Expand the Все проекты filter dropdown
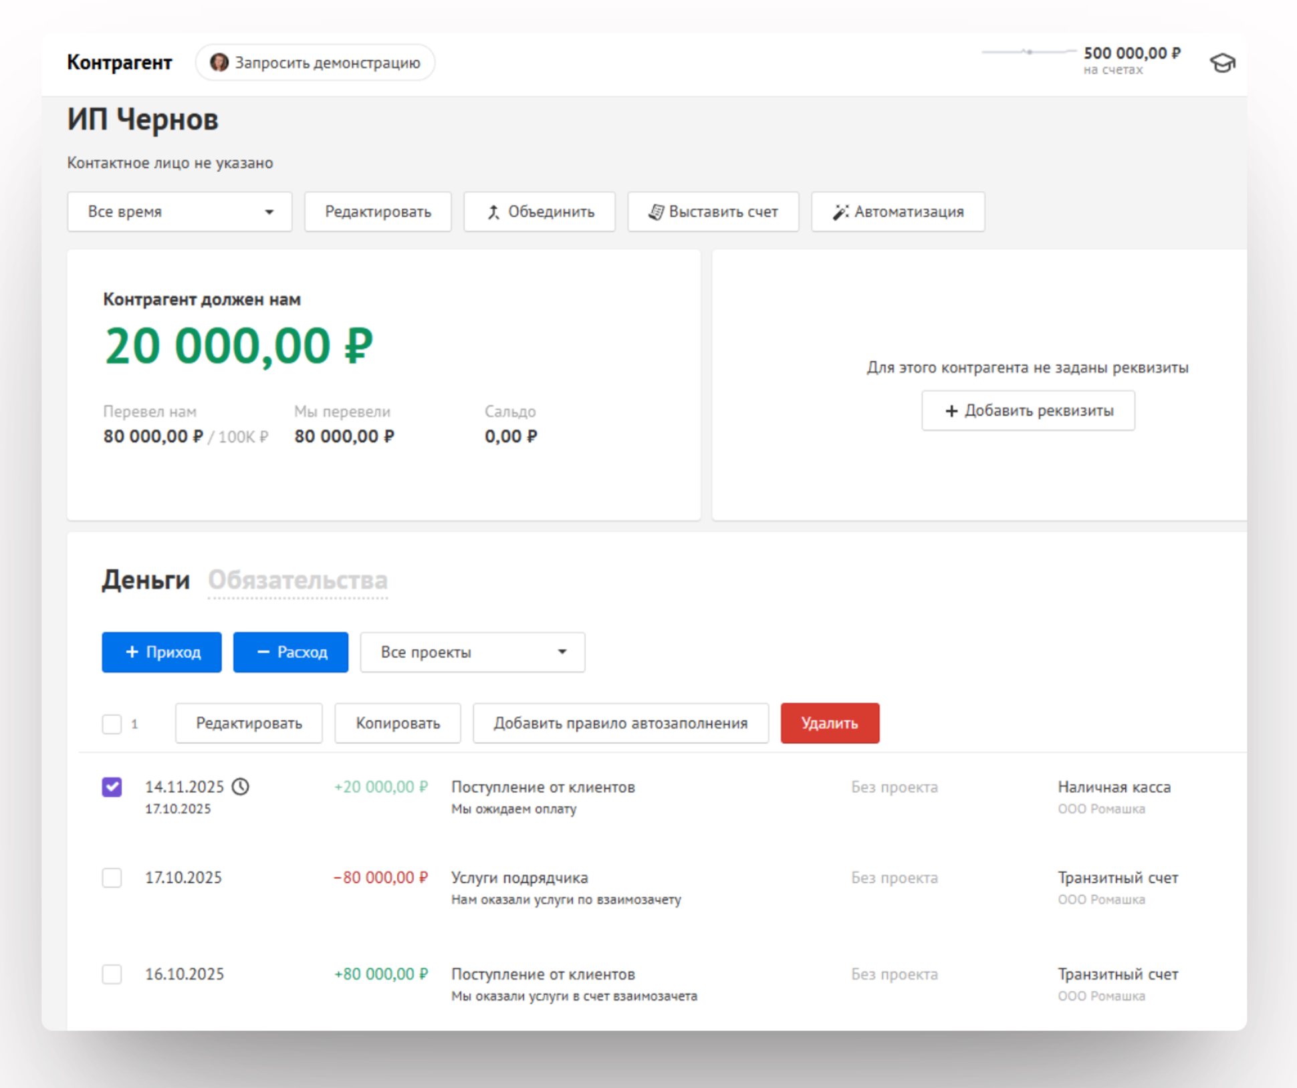The height and width of the screenshot is (1088, 1297). pyautogui.click(x=472, y=652)
